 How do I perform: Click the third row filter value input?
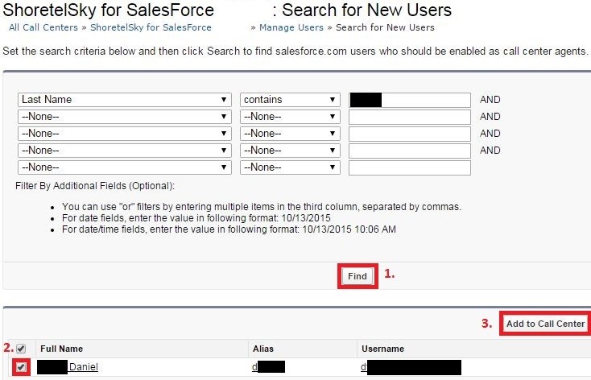pos(410,134)
